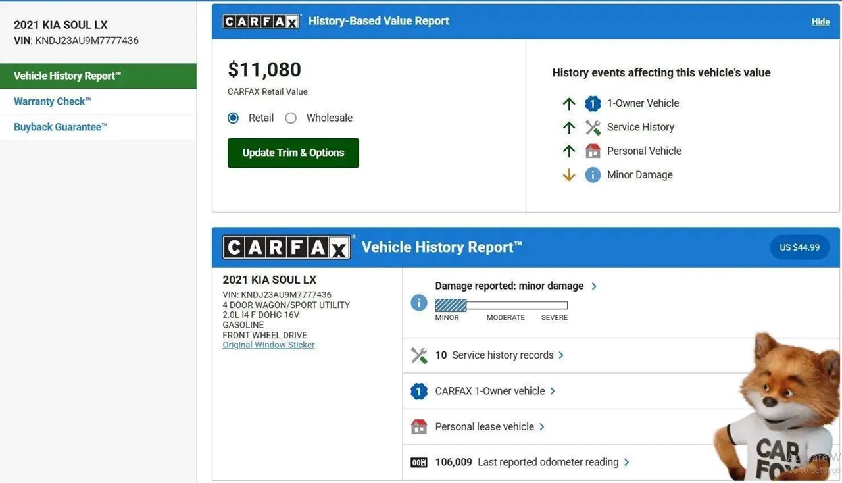Click the Minor Damage info icon
842x483 pixels.
(x=593, y=175)
